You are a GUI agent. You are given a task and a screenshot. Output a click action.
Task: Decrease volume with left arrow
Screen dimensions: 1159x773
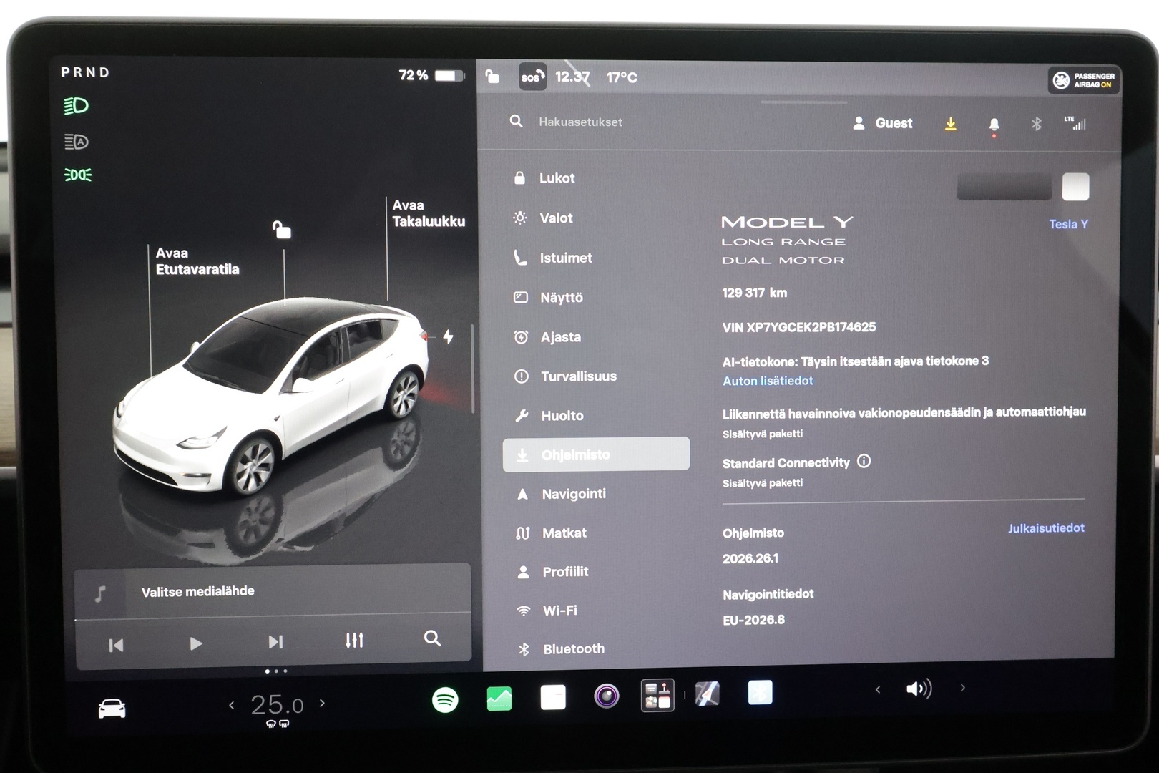(x=878, y=689)
